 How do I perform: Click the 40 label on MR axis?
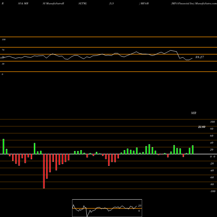211,143
